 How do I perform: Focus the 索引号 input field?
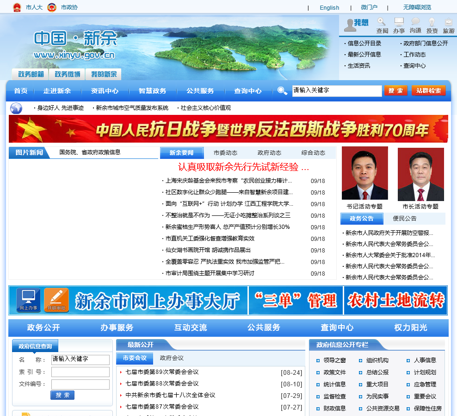click(80, 372)
